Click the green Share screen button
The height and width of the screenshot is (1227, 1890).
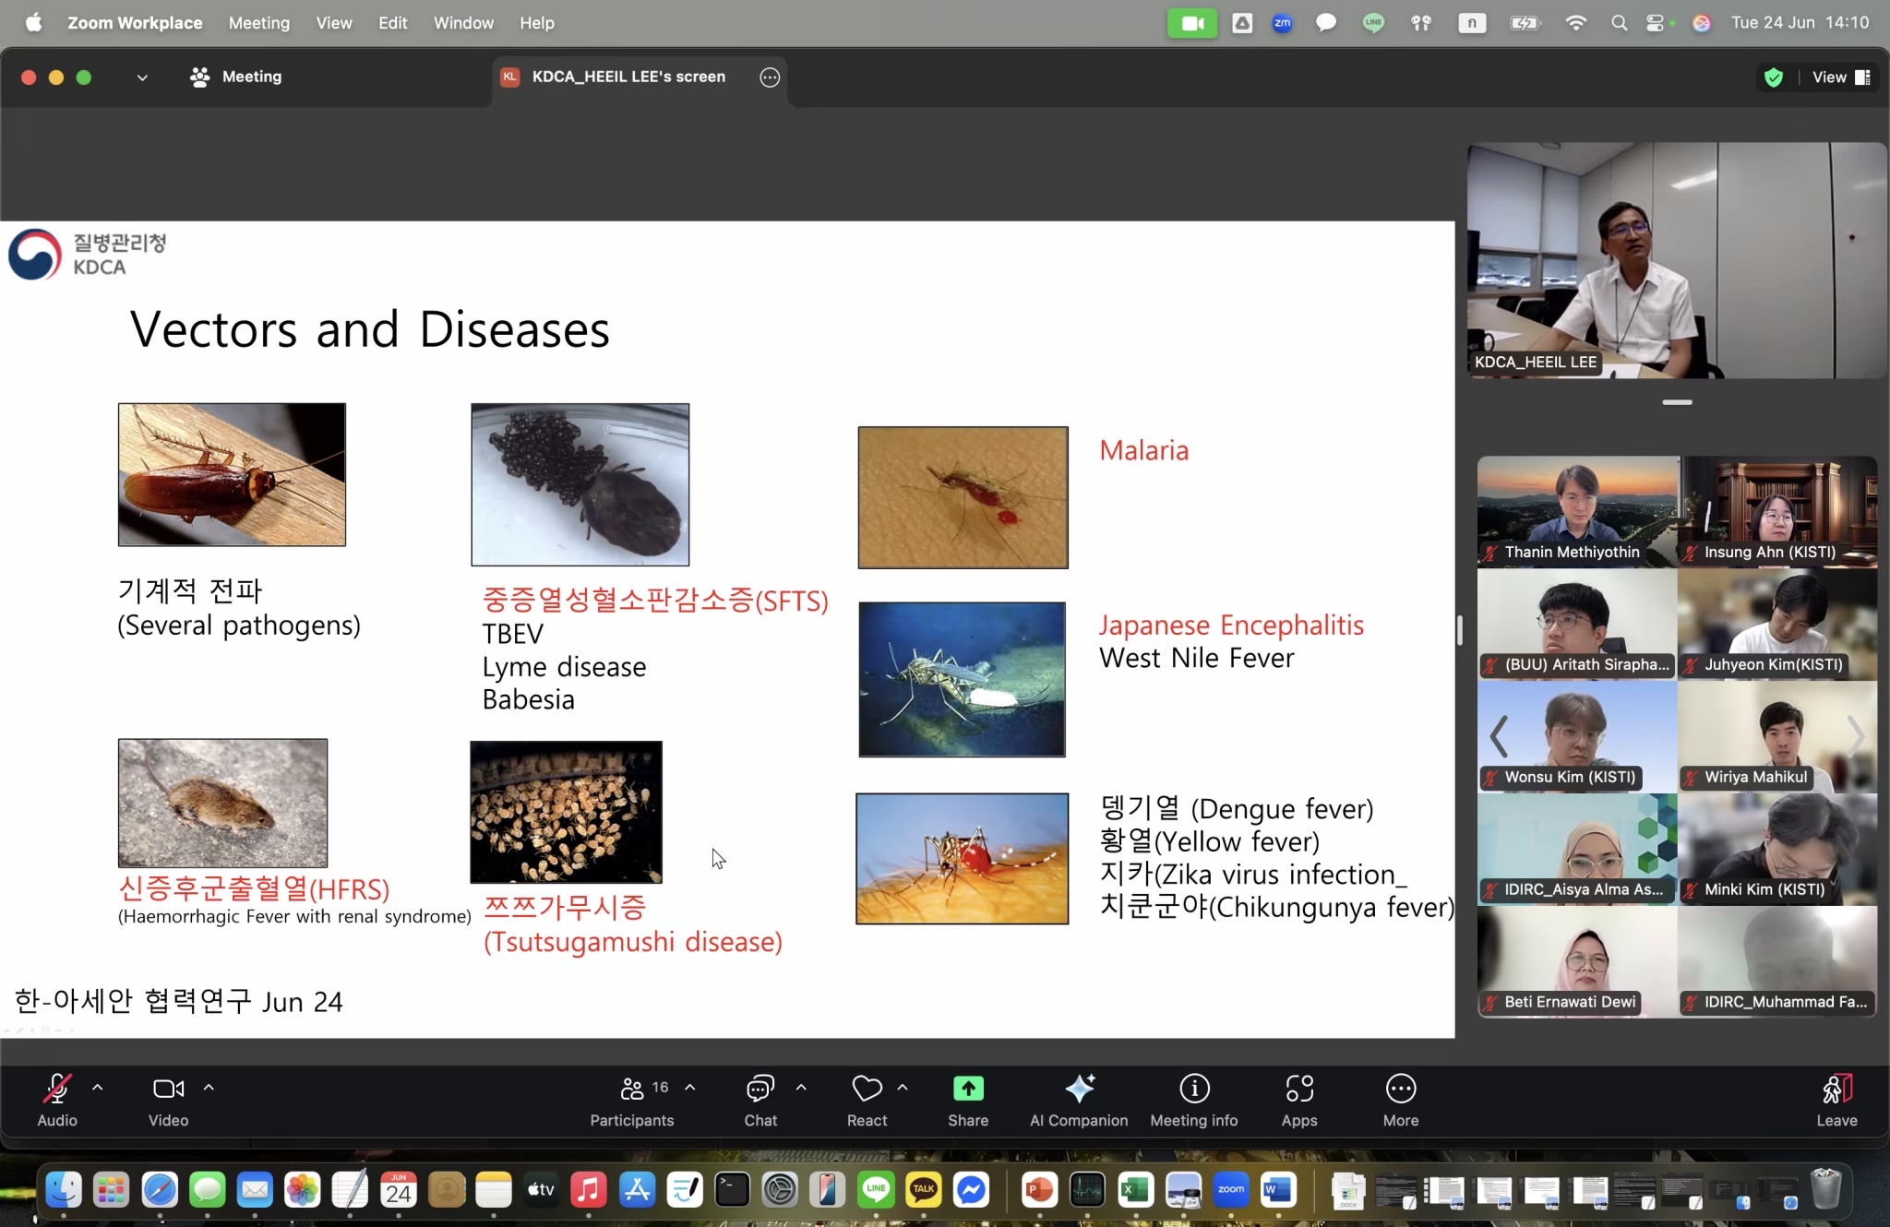pos(968,1100)
